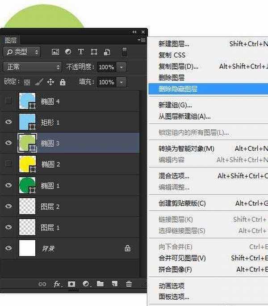Choose 拼合图像(F) menu item
This screenshot has height=306, width=268.
(x=208, y=269)
